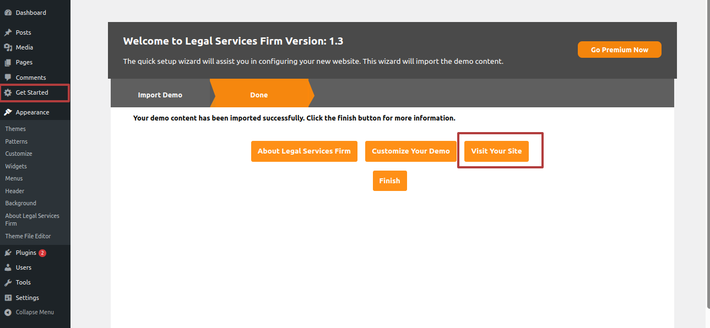Click the Users person icon
This screenshot has height=328, width=710.
point(8,267)
